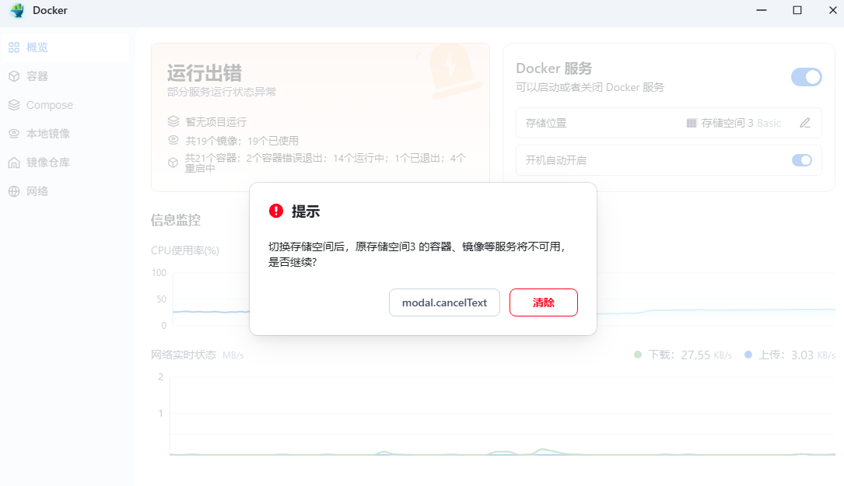The image size is (844, 486).
Task: Click the storage volume icon beside 存储空间 3
Action: [x=692, y=123]
